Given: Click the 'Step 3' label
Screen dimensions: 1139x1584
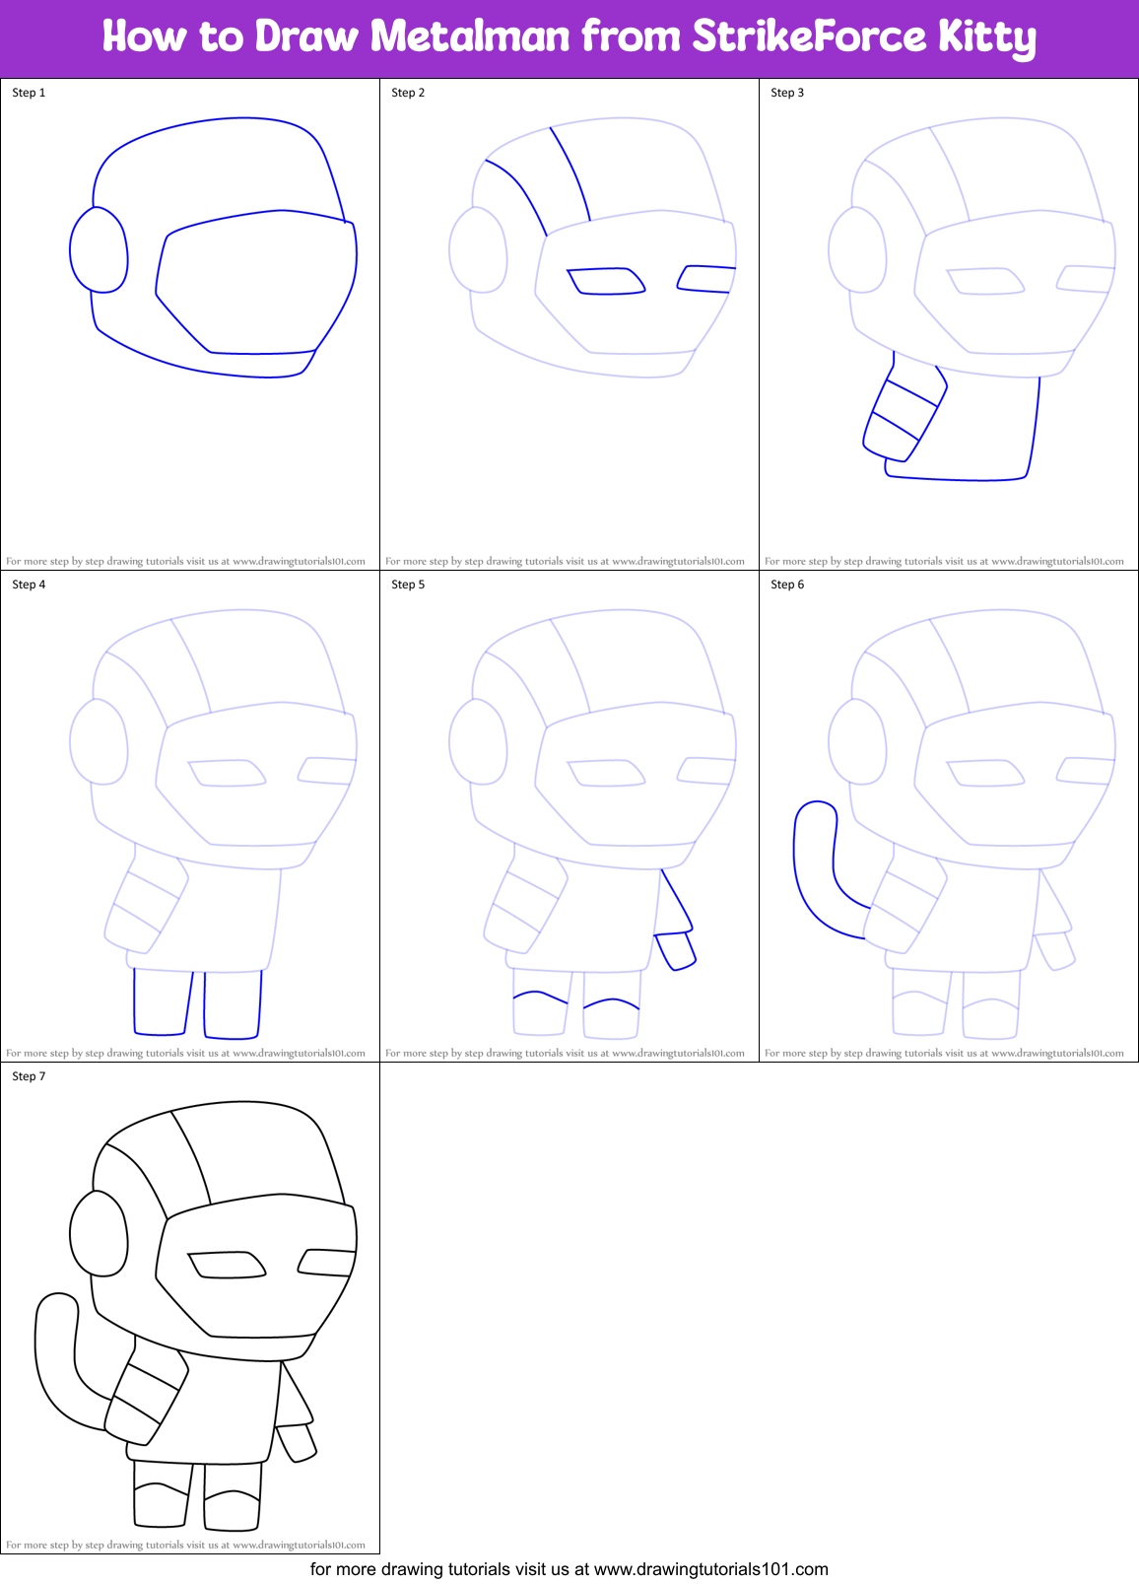Looking at the screenshot, I should coord(787,93).
